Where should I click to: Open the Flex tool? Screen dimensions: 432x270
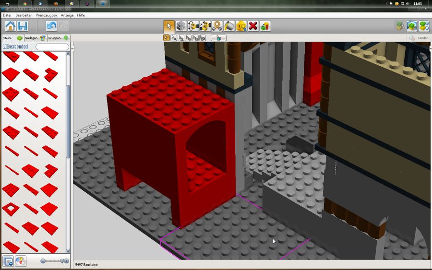(x=217, y=26)
